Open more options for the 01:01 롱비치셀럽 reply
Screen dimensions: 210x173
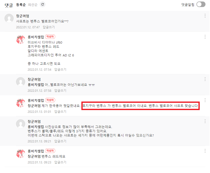[x=205, y=100]
